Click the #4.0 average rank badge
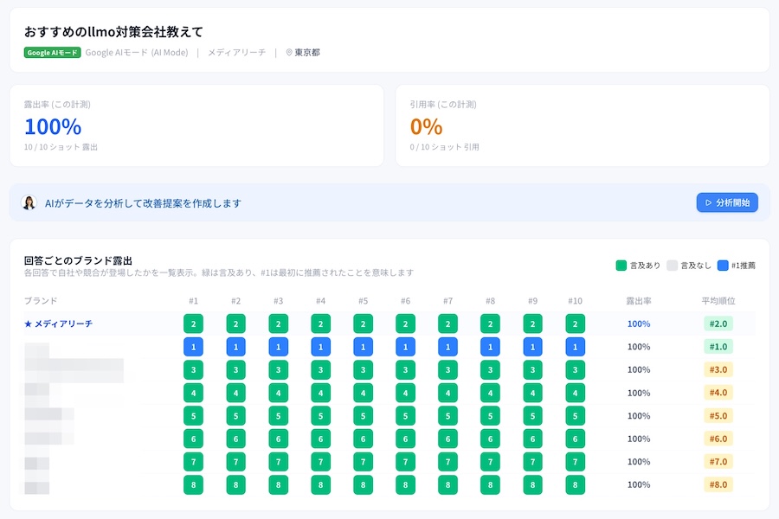The width and height of the screenshot is (779, 519). click(718, 393)
